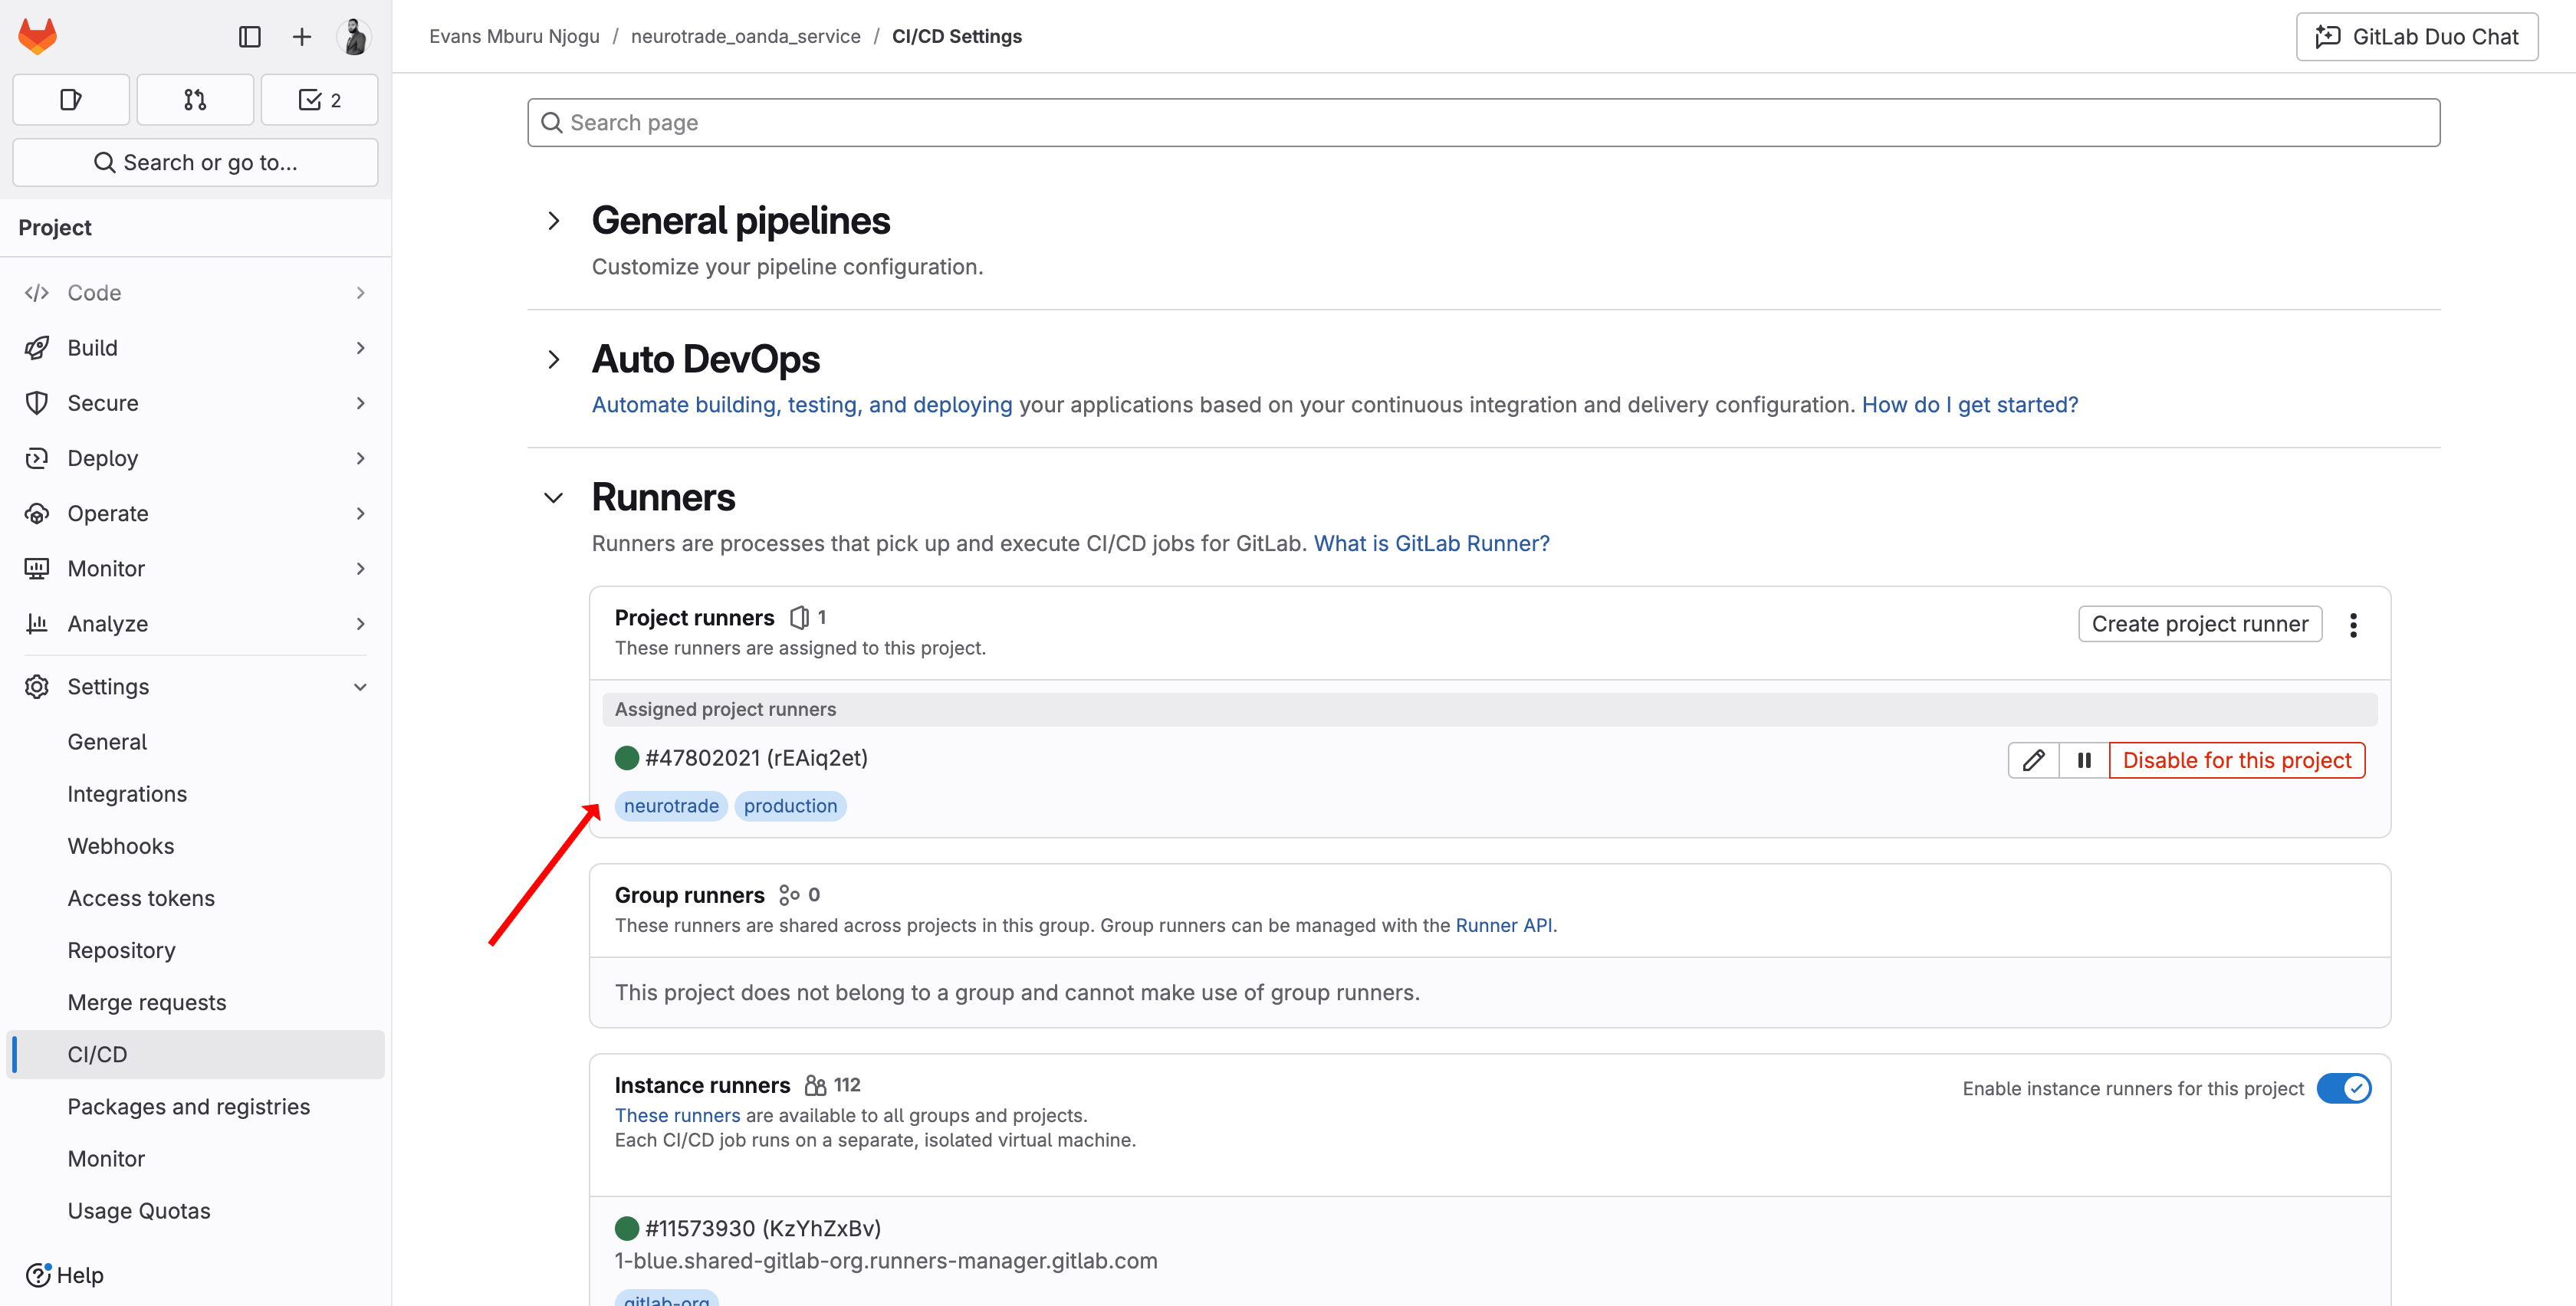Disable instance runners toggle for this project
Image resolution: width=2576 pixels, height=1306 pixels.
click(2343, 1088)
